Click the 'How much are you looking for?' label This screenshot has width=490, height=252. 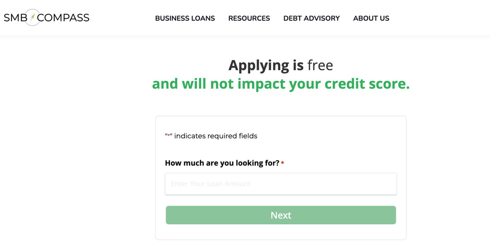pos(222,163)
